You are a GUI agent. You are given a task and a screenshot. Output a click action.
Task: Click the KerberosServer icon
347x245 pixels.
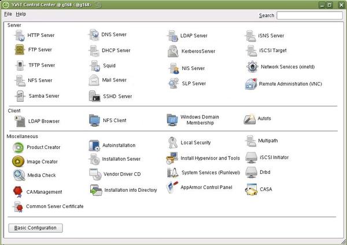click(x=173, y=51)
